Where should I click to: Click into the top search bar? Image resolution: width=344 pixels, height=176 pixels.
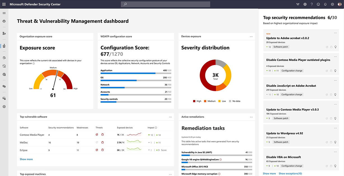165,4
